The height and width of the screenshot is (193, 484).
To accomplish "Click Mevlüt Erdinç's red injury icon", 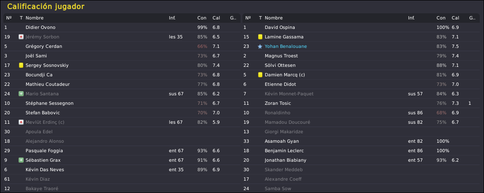I will [x=21, y=122].
